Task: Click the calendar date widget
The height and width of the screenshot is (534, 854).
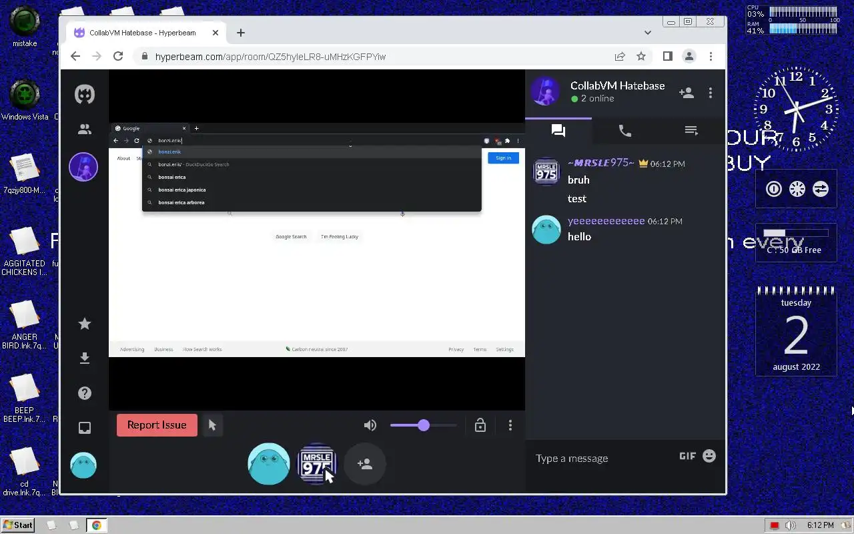Action: [x=796, y=332]
